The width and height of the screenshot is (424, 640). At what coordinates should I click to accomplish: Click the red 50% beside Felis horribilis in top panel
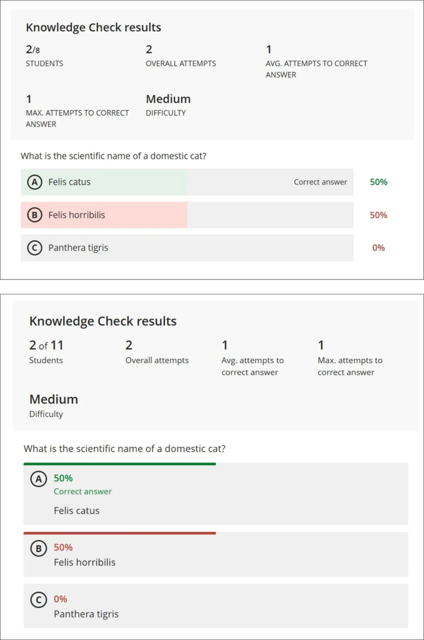378,215
